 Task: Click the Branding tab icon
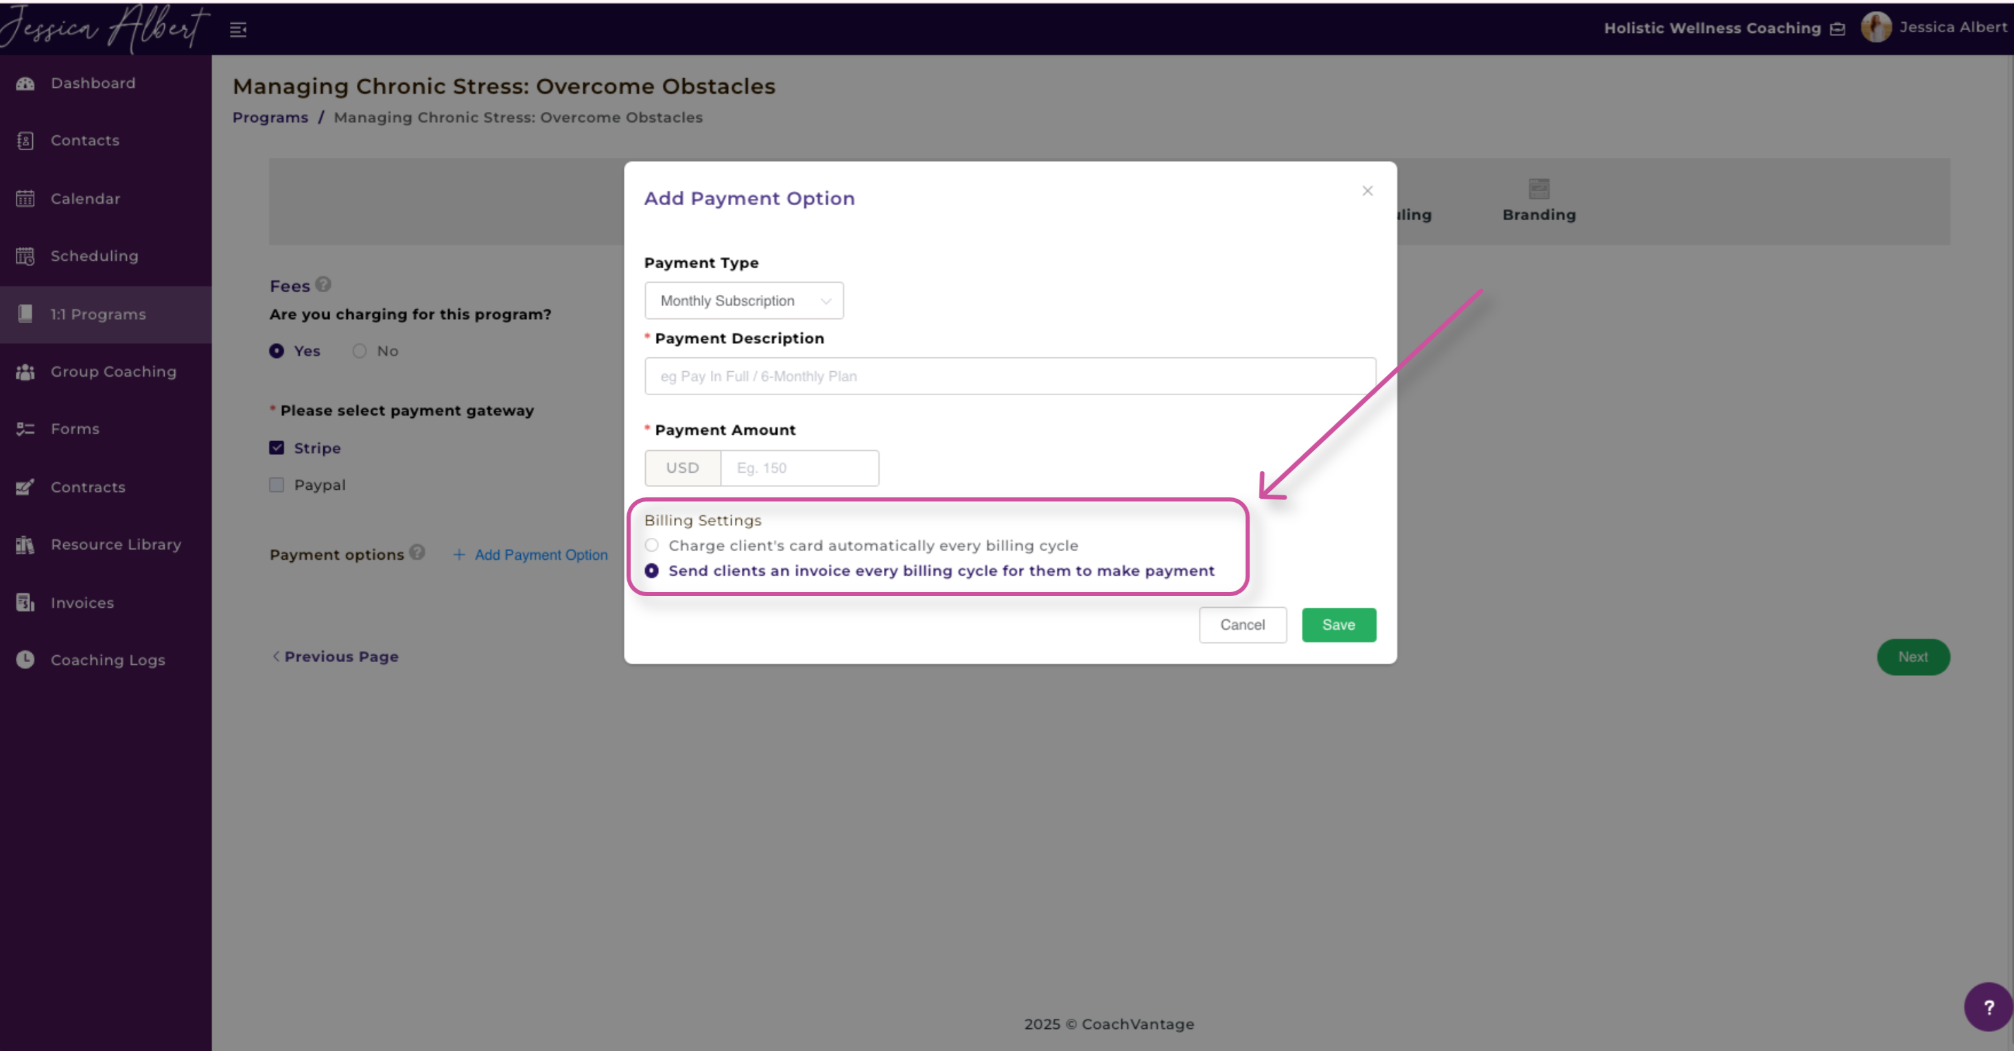(x=1538, y=189)
